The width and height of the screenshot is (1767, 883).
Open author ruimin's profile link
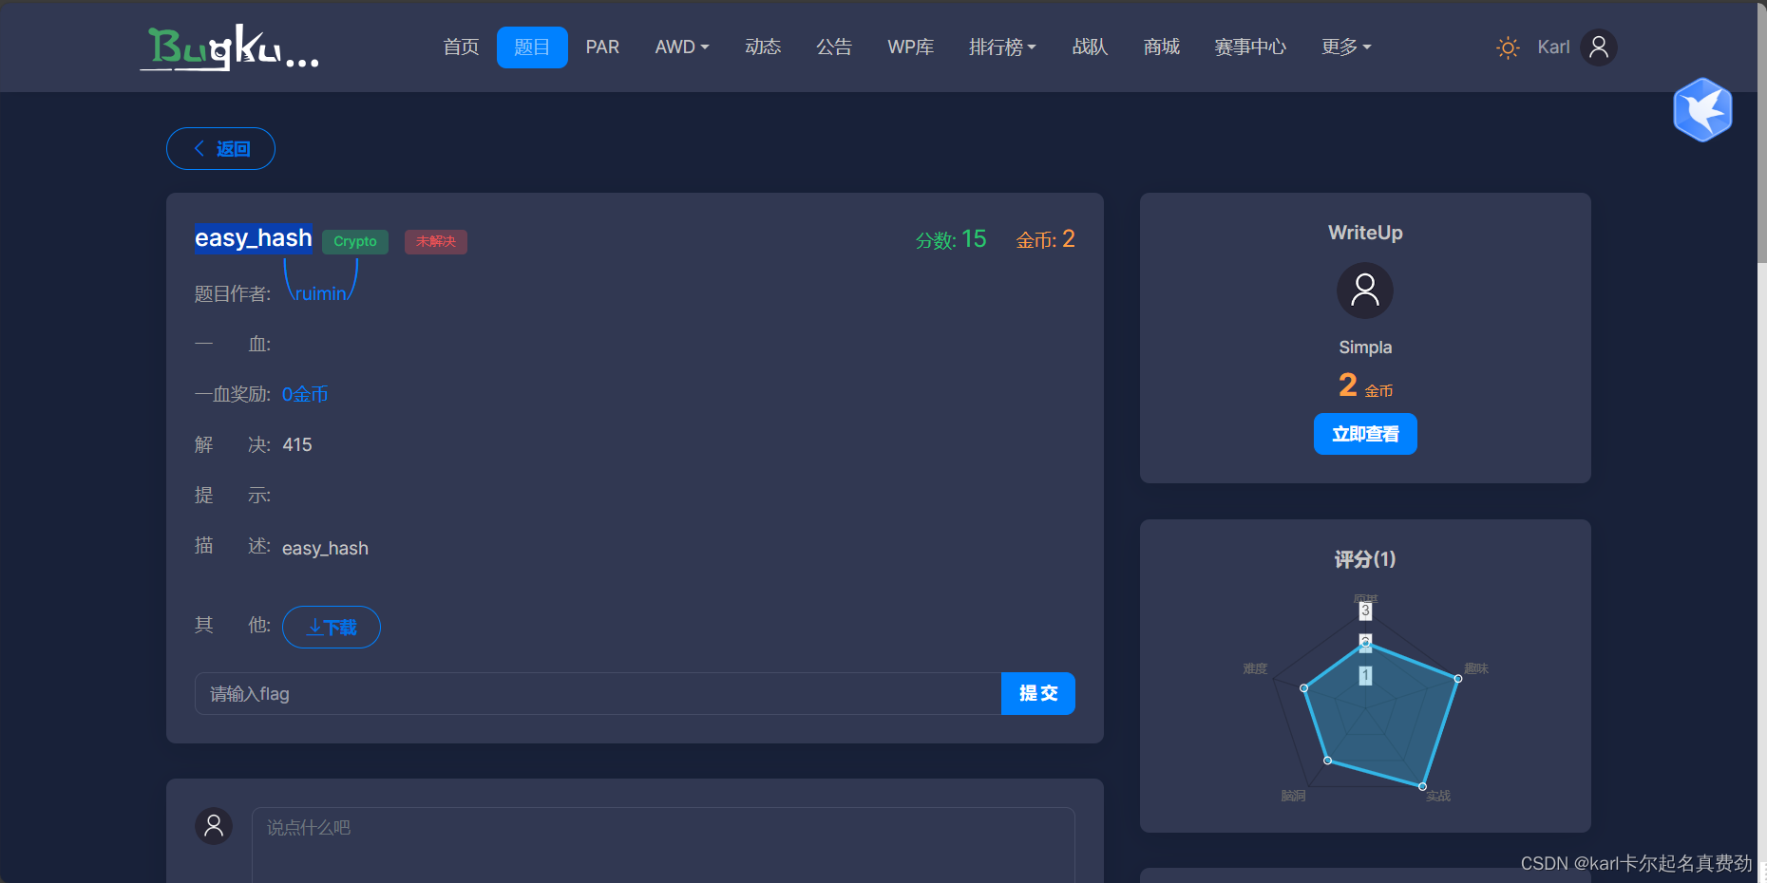click(x=320, y=293)
